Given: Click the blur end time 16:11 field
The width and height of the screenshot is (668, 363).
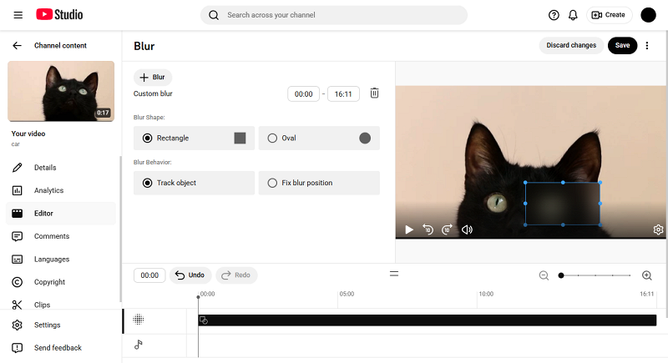Looking at the screenshot, I should [x=343, y=94].
